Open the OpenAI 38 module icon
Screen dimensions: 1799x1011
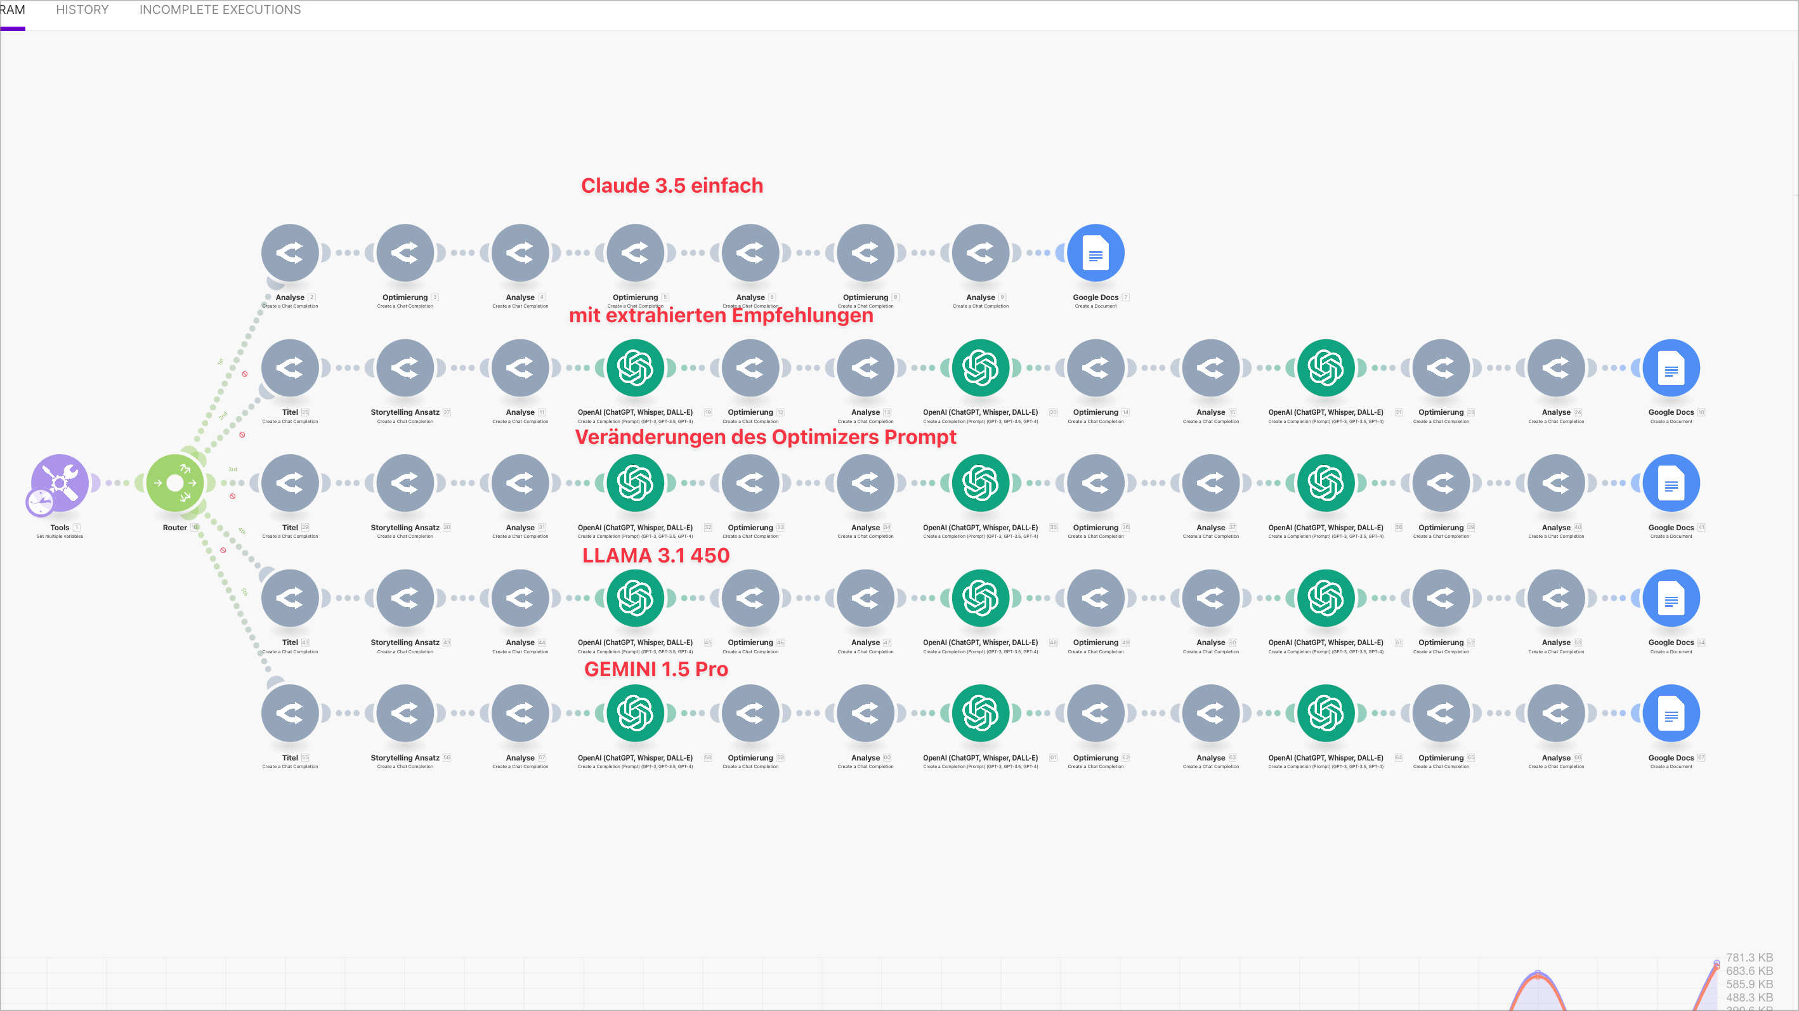pos(1326,483)
